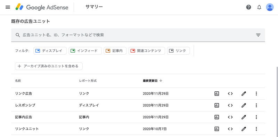Include archived units with アーカイブ済み button
278x137 pixels.
[49, 66]
